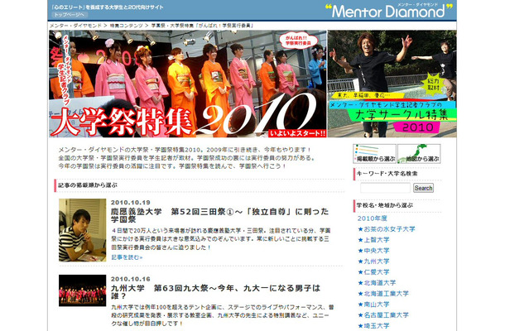This screenshot has height=331, width=505.
Task: Open the Mentor Diamond logo
Action: click(389, 11)
